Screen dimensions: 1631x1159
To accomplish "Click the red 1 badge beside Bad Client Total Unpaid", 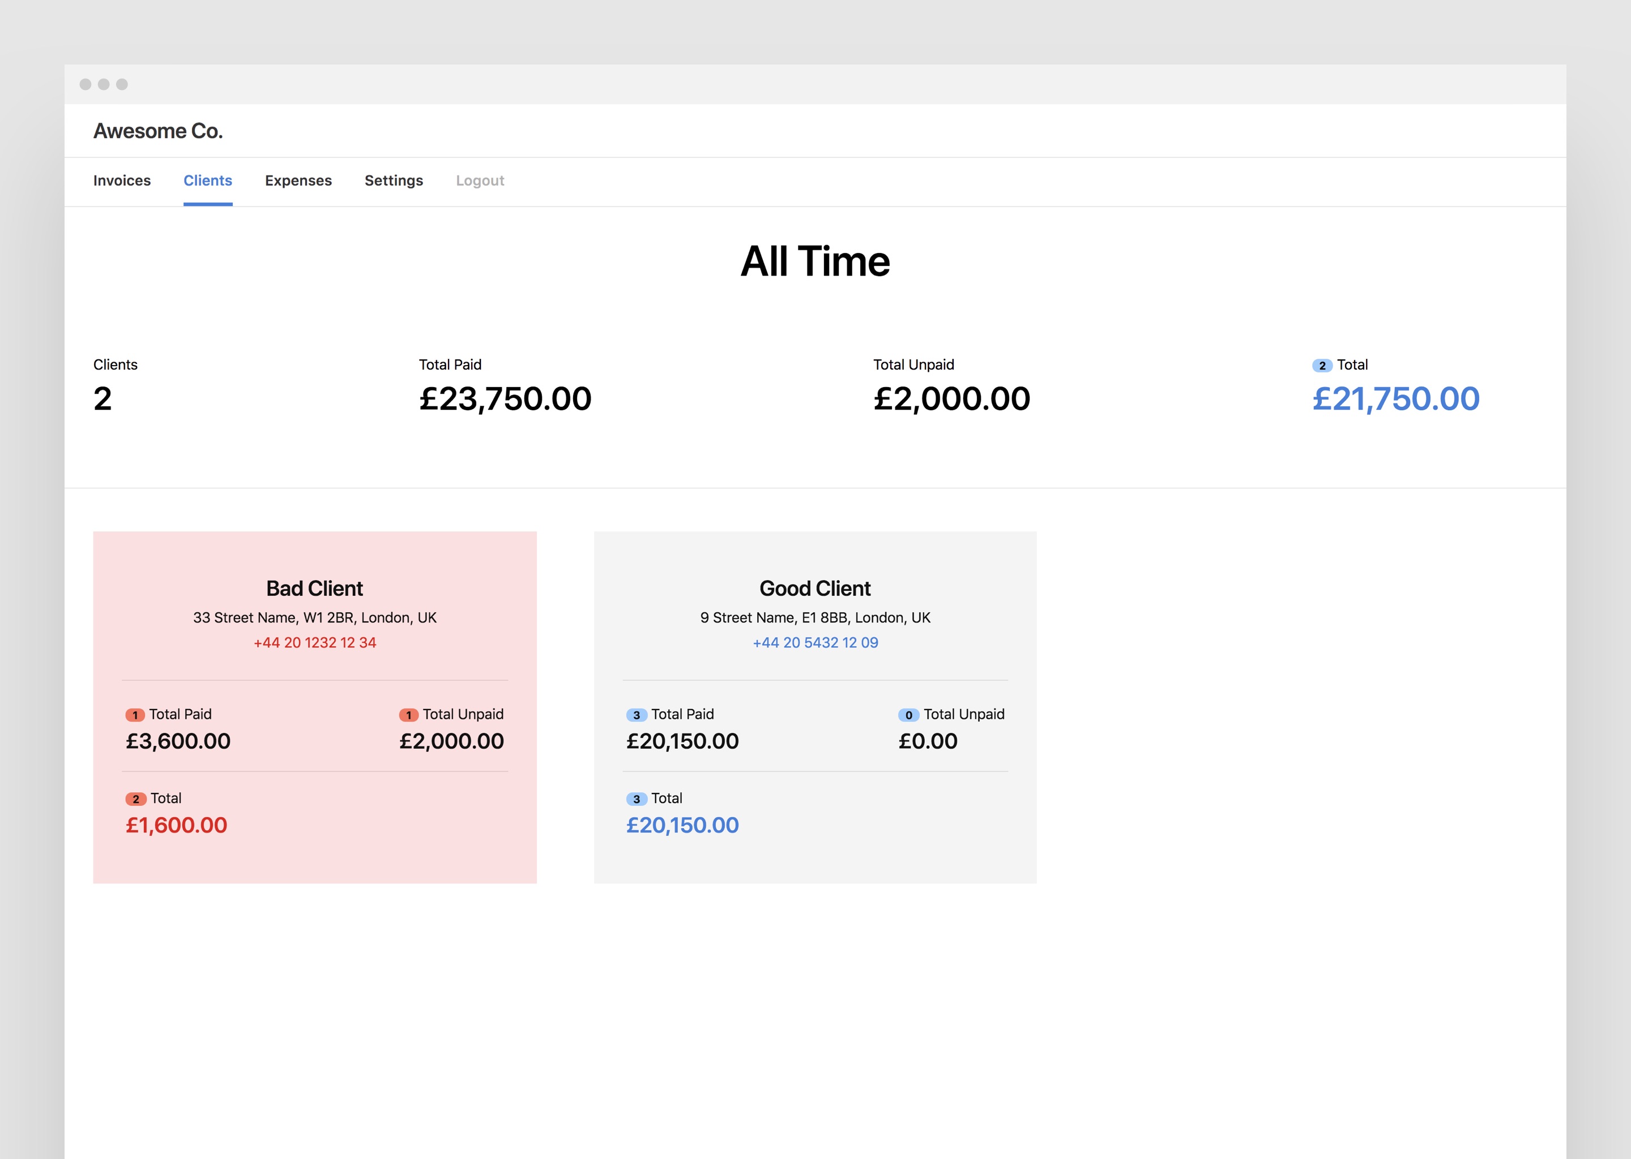I will click(x=408, y=715).
